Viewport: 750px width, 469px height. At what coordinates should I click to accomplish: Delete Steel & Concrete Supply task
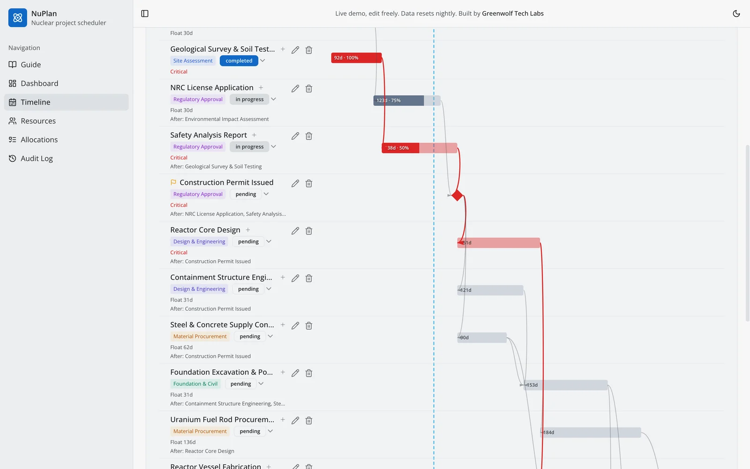pyautogui.click(x=309, y=325)
